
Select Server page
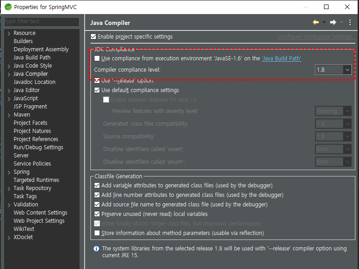(21, 156)
